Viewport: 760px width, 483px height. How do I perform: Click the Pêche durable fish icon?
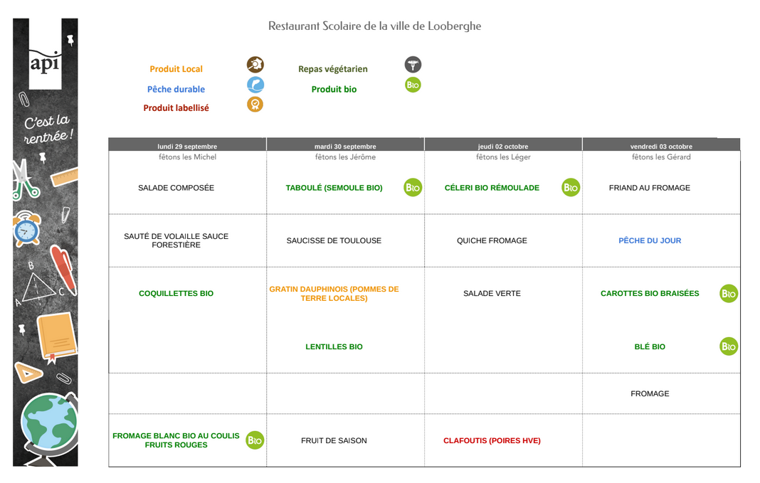pos(255,85)
